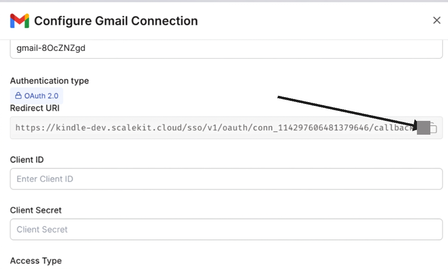This screenshot has width=448, height=269.
Task: Select the OAuth 2.0 authentication badge
Action: 37,96
